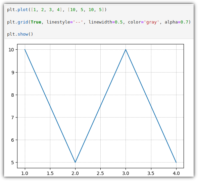Image resolution: width=198 pixels, height=181 pixels.
Task: Click the y-axis tick label 8
Action: click(x=13, y=95)
